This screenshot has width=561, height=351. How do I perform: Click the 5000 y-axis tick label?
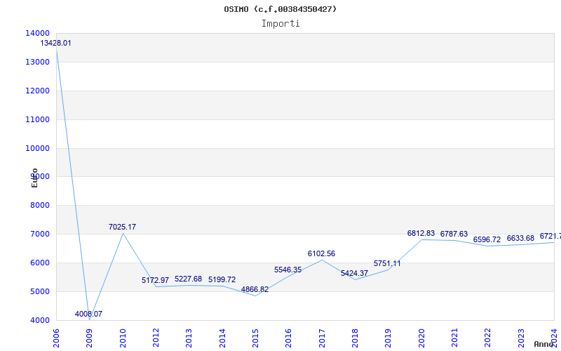coord(39,291)
